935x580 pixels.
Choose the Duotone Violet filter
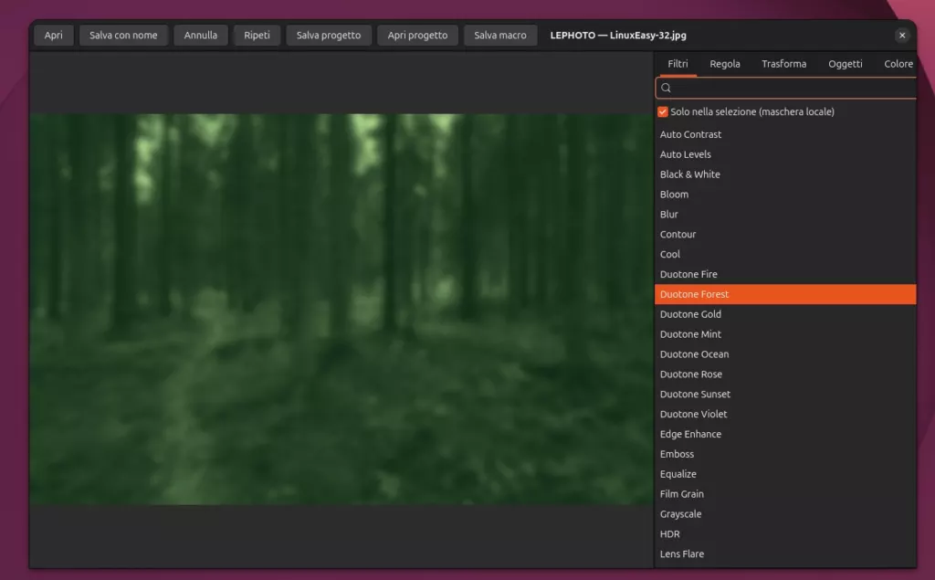[785, 415]
